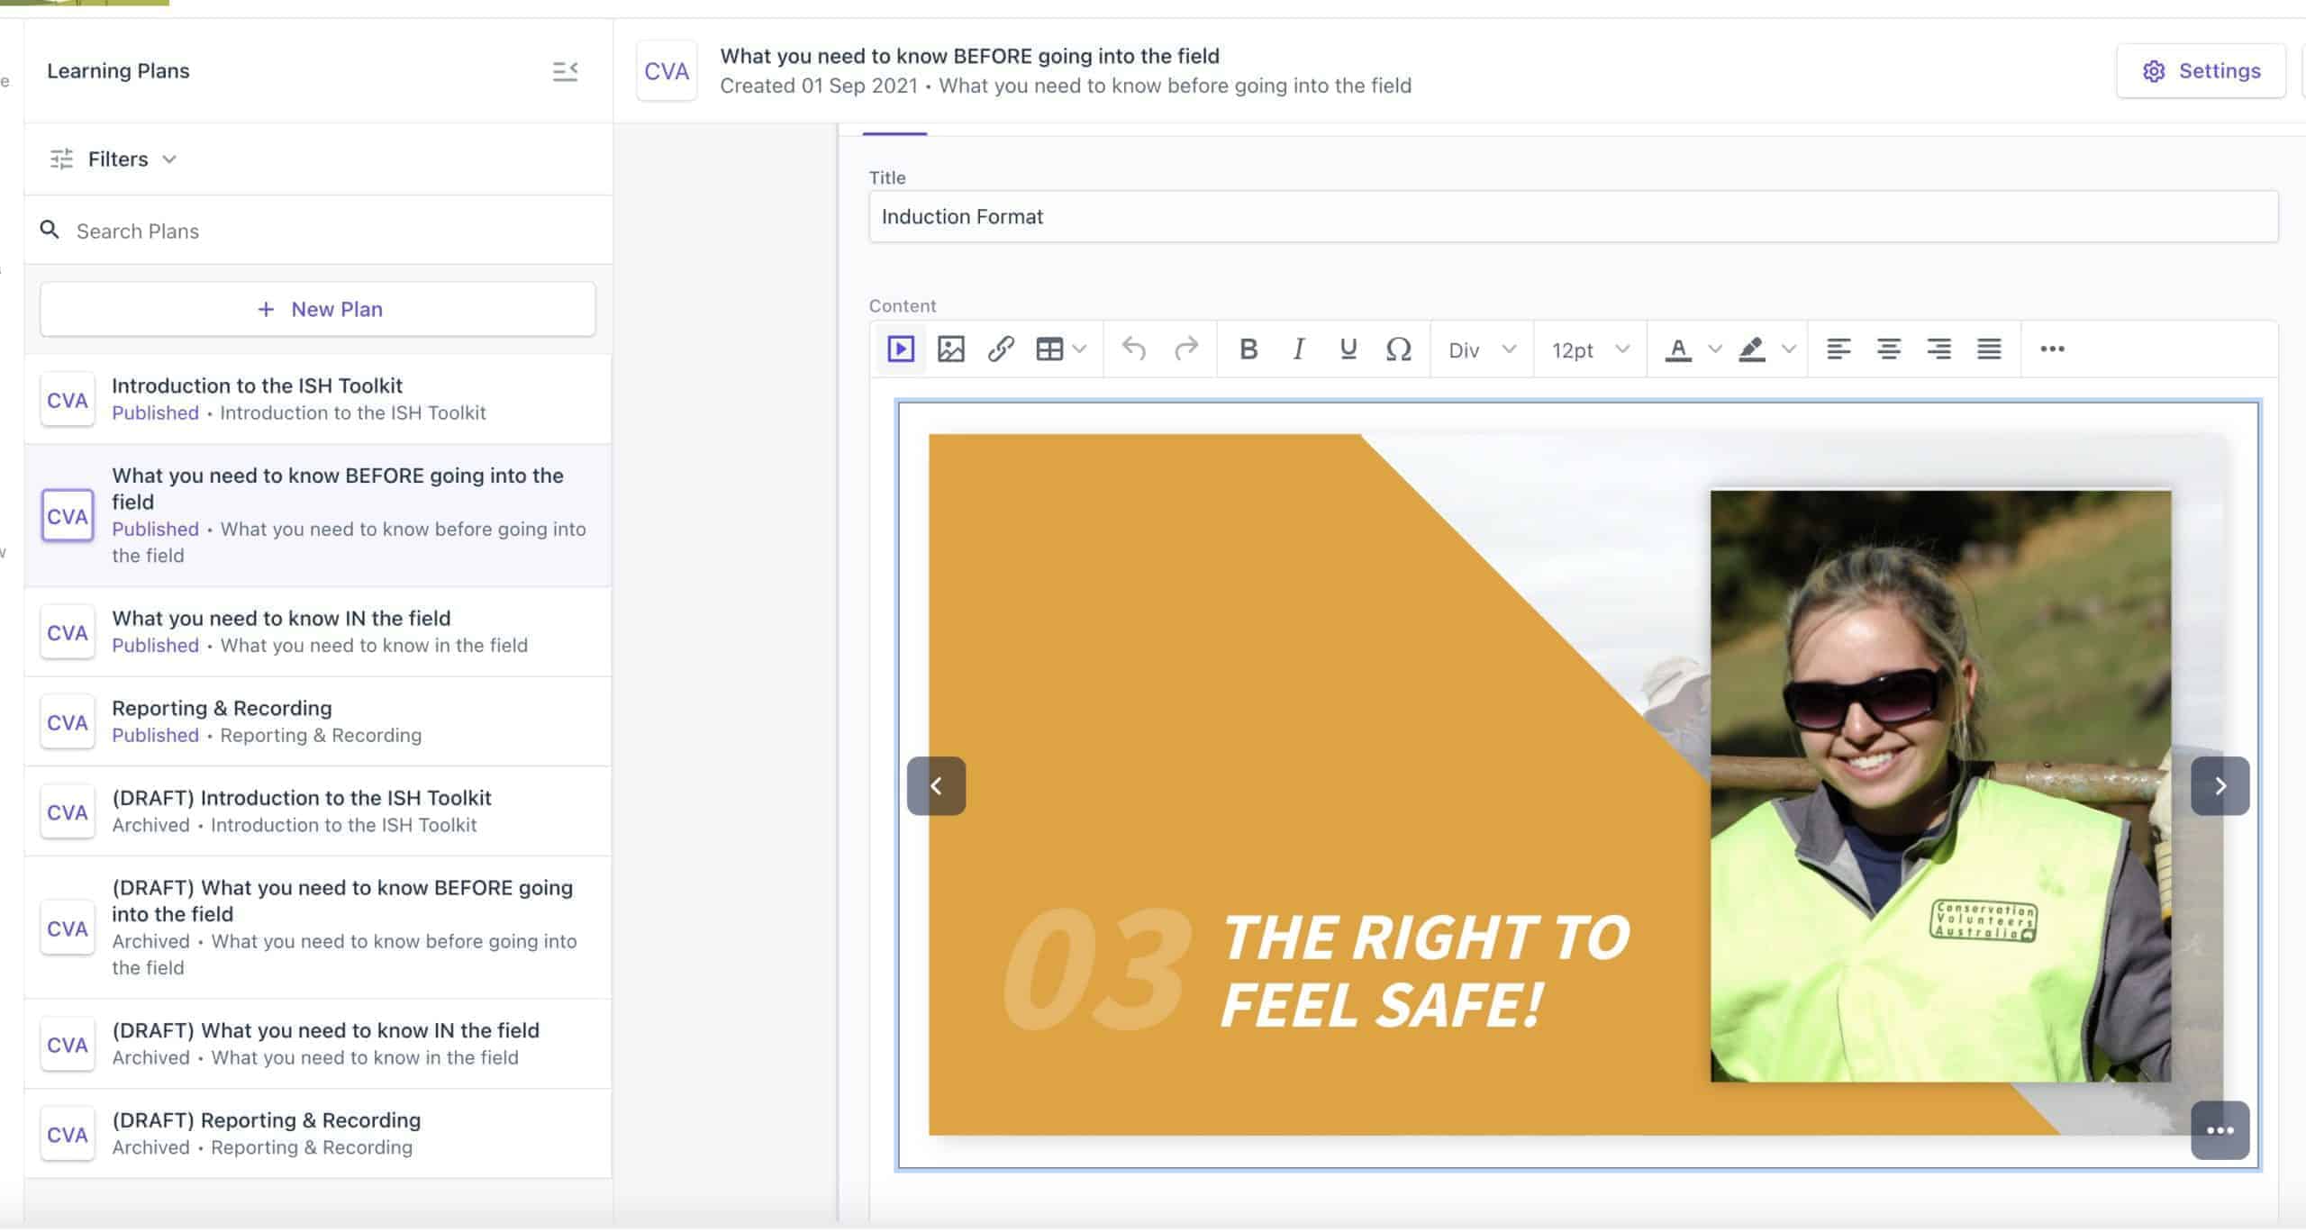Click CVA badge of What you need IN the field
The height and width of the screenshot is (1232, 2306).
click(68, 632)
